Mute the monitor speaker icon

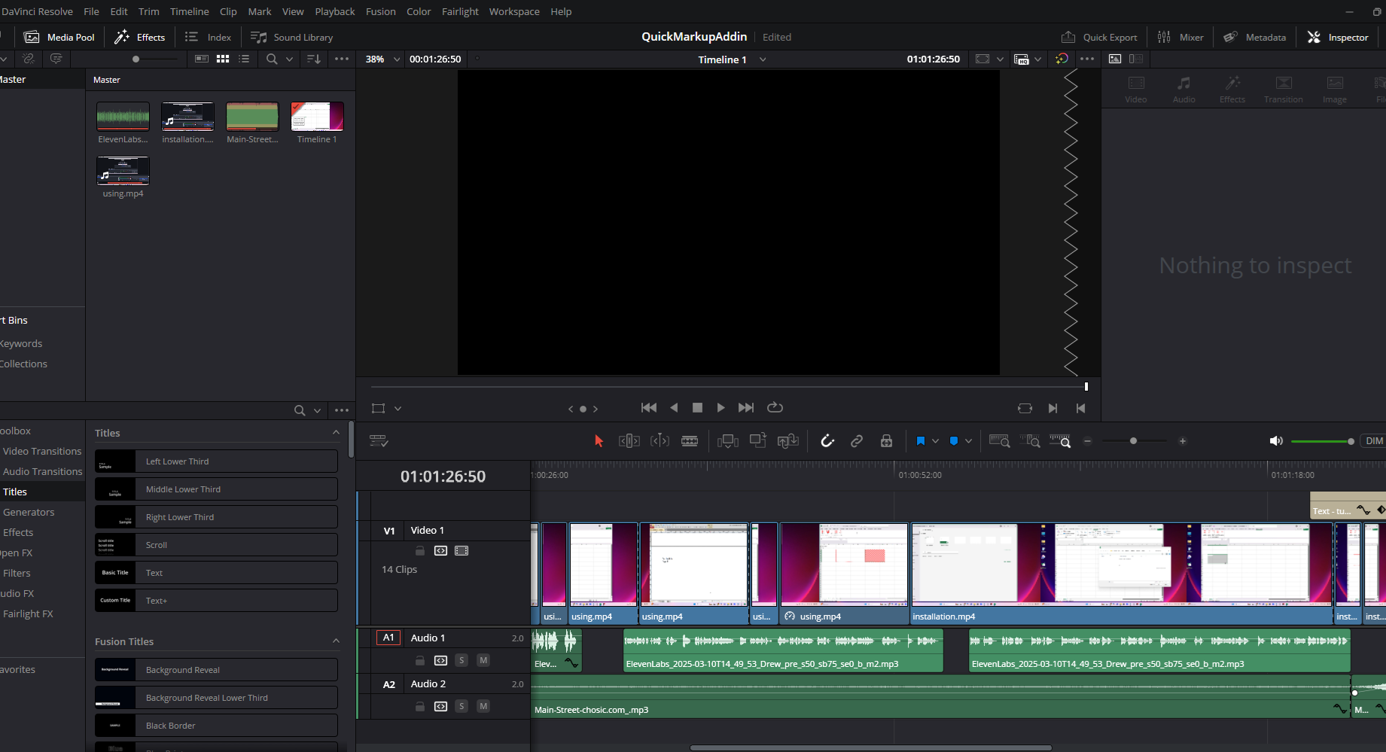[1276, 441]
